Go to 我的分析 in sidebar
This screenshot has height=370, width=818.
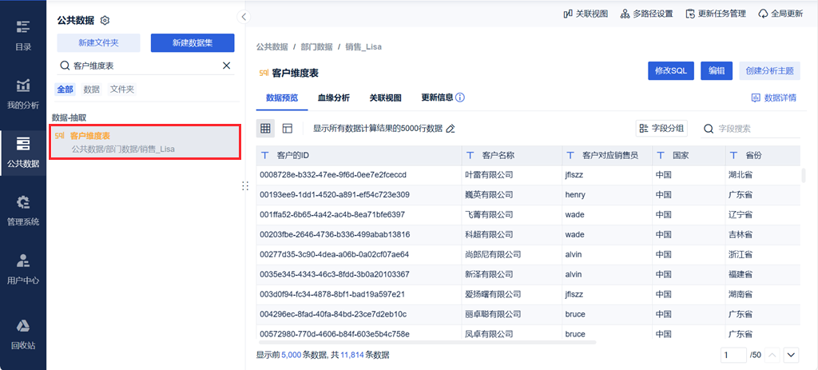(x=23, y=94)
